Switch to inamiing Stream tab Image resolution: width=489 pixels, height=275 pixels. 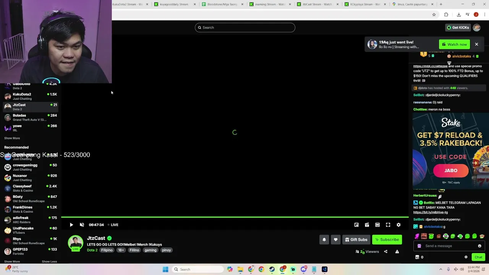click(x=271, y=4)
